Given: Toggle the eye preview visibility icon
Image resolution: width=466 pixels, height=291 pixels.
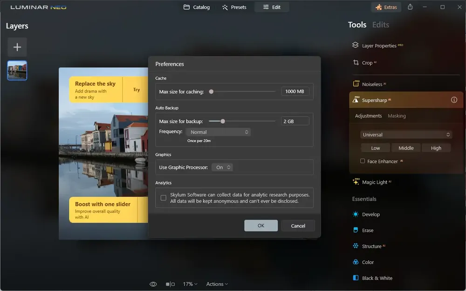Looking at the screenshot, I should (x=153, y=284).
